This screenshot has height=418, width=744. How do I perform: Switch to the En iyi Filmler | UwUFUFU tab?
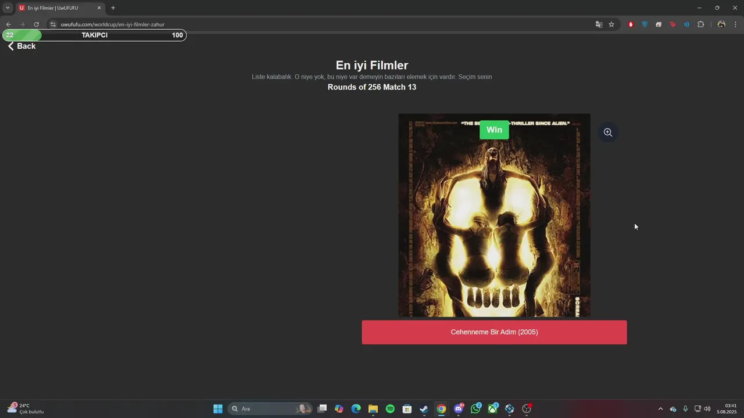pyautogui.click(x=58, y=8)
